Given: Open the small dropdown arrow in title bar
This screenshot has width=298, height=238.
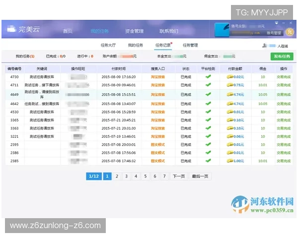Looking at the screenshot, I should pyautogui.click(x=277, y=23).
